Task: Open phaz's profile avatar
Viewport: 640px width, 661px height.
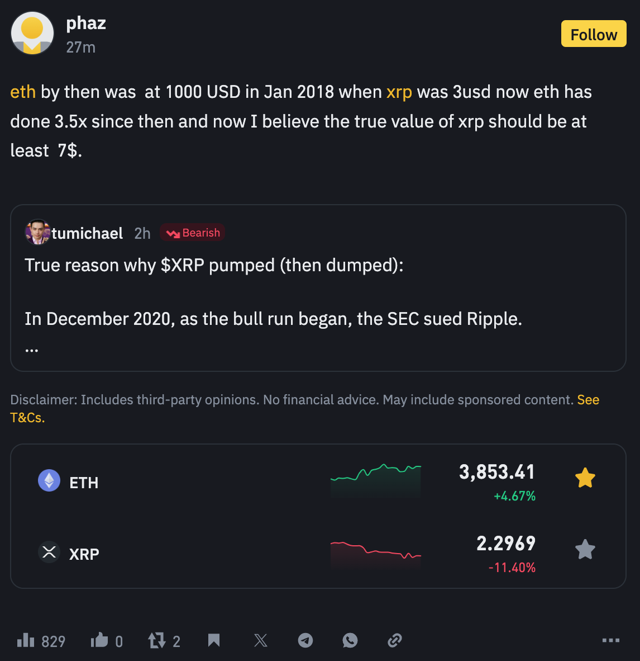Action: 32,33
